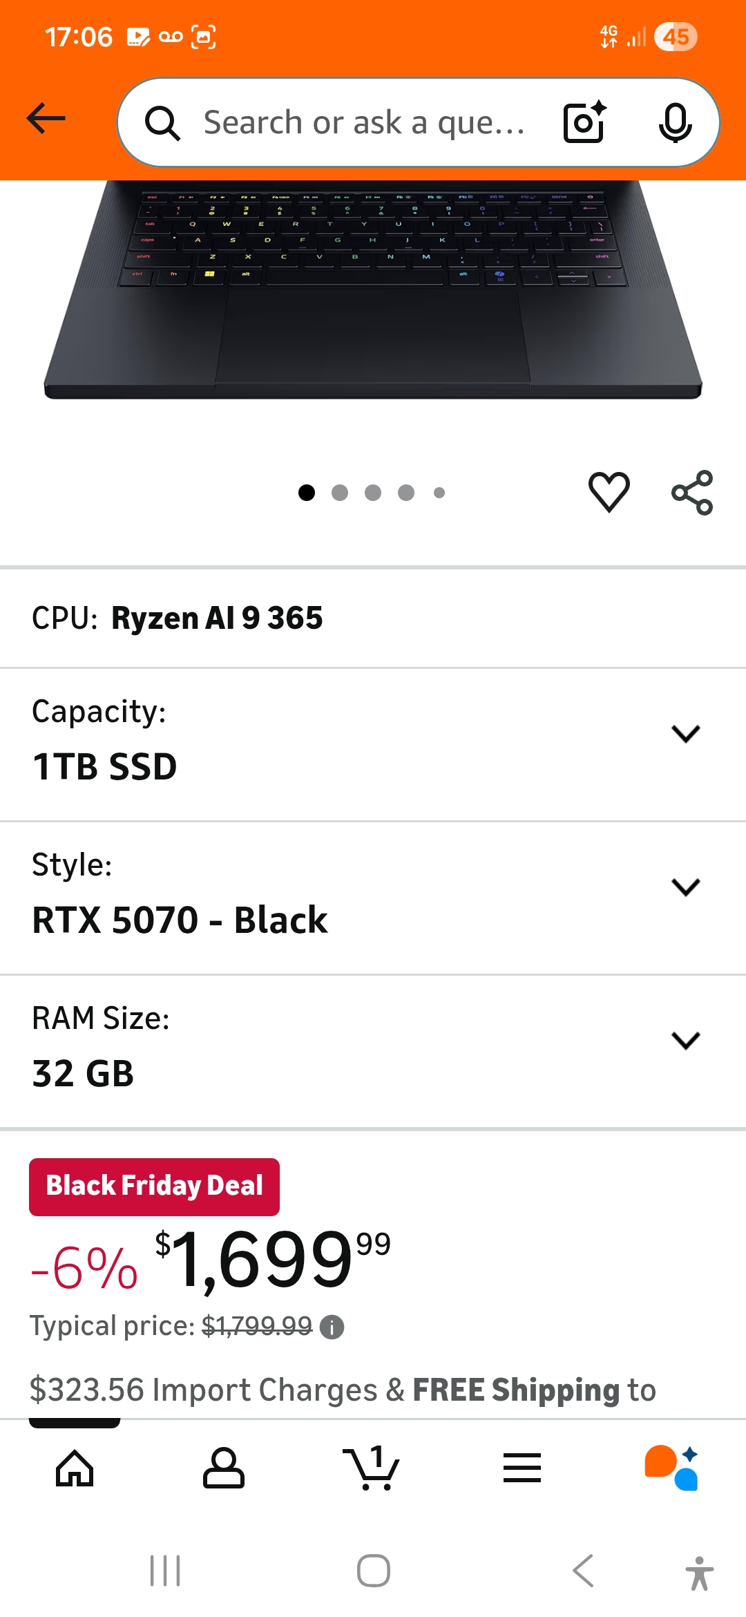Open account profile tab
Viewport: 746px width, 1617px height.
[x=223, y=1468]
